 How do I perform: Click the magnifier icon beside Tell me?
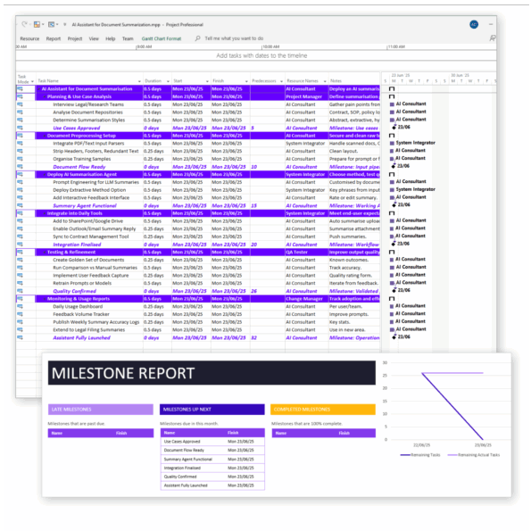[197, 38]
